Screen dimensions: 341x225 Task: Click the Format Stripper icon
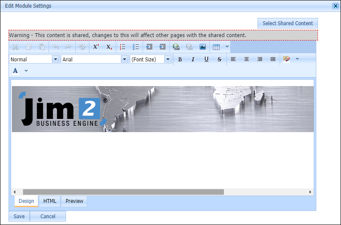(x=82, y=47)
